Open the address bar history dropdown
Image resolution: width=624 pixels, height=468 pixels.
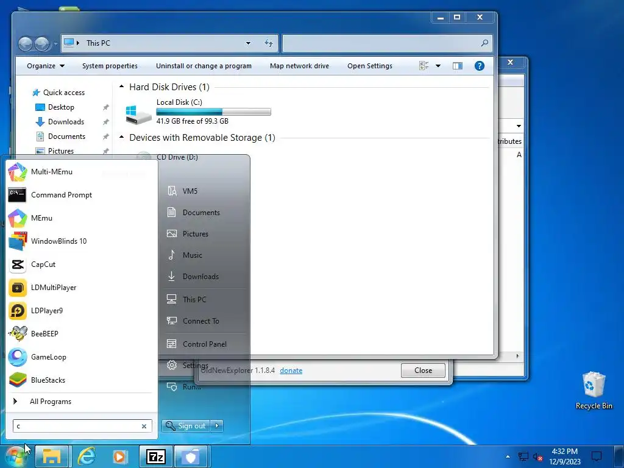(x=249, y=43)
